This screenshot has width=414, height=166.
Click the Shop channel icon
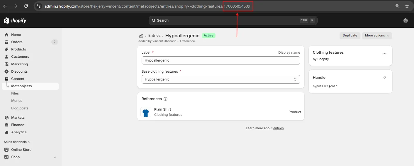pos(6,157)
